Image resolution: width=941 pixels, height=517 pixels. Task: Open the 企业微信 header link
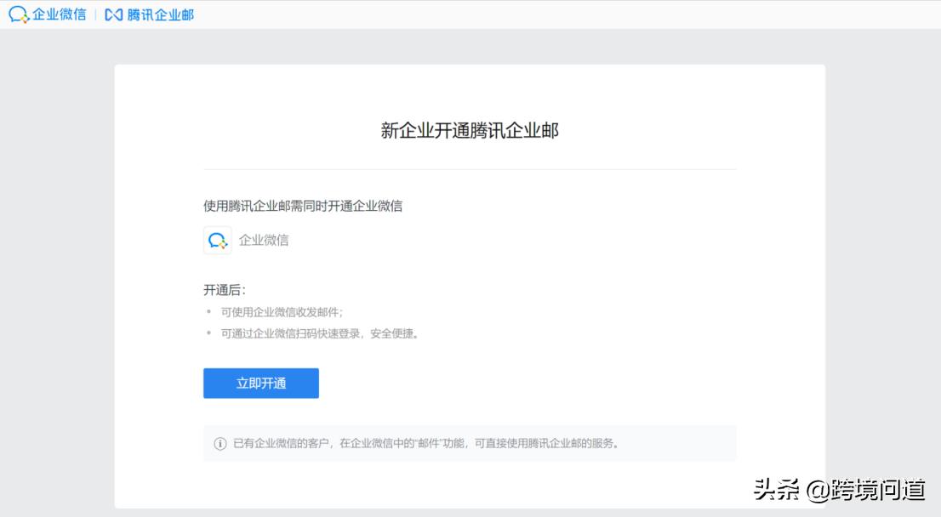47,14
